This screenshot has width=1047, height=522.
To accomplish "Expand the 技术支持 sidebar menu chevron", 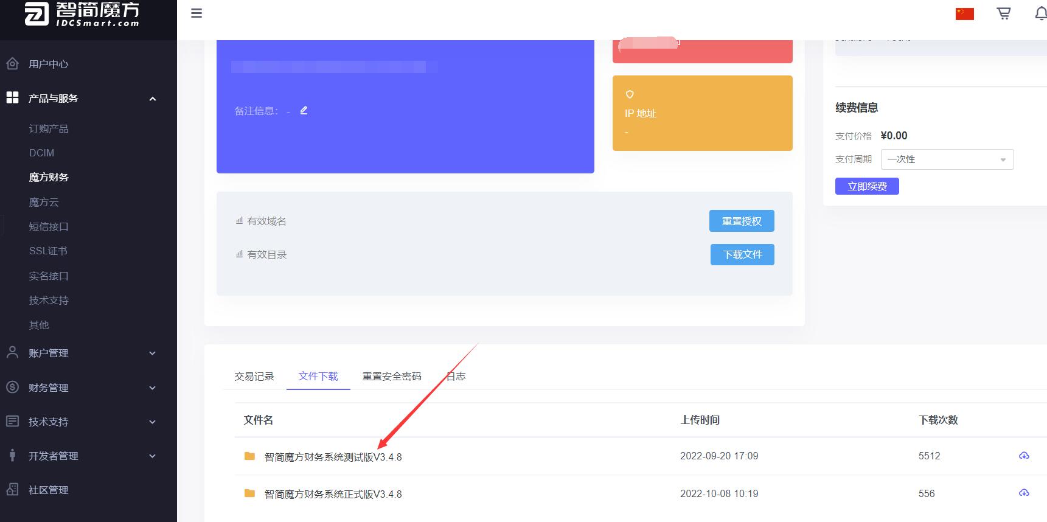I will pos(153,422).
